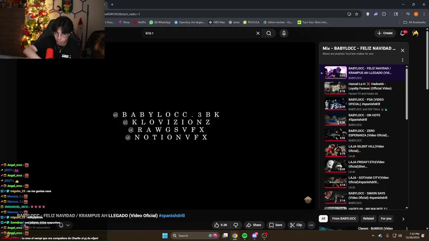Open the Chrome profile M avatar
This screenshot has height=241, width=429.
[x=416, y=14]
